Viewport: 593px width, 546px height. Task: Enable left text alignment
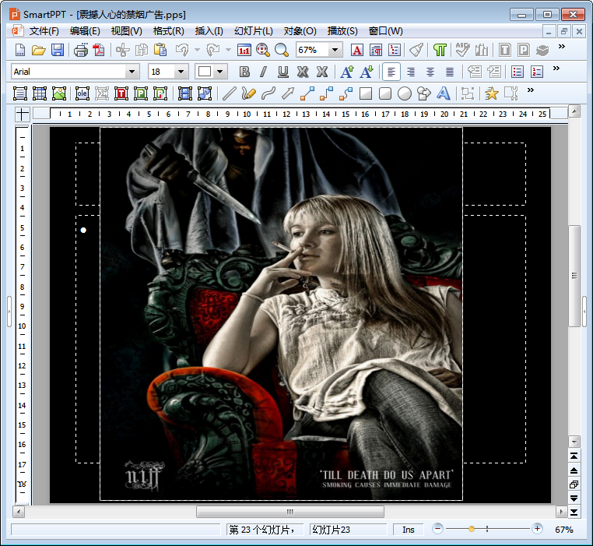click(391, 72)
